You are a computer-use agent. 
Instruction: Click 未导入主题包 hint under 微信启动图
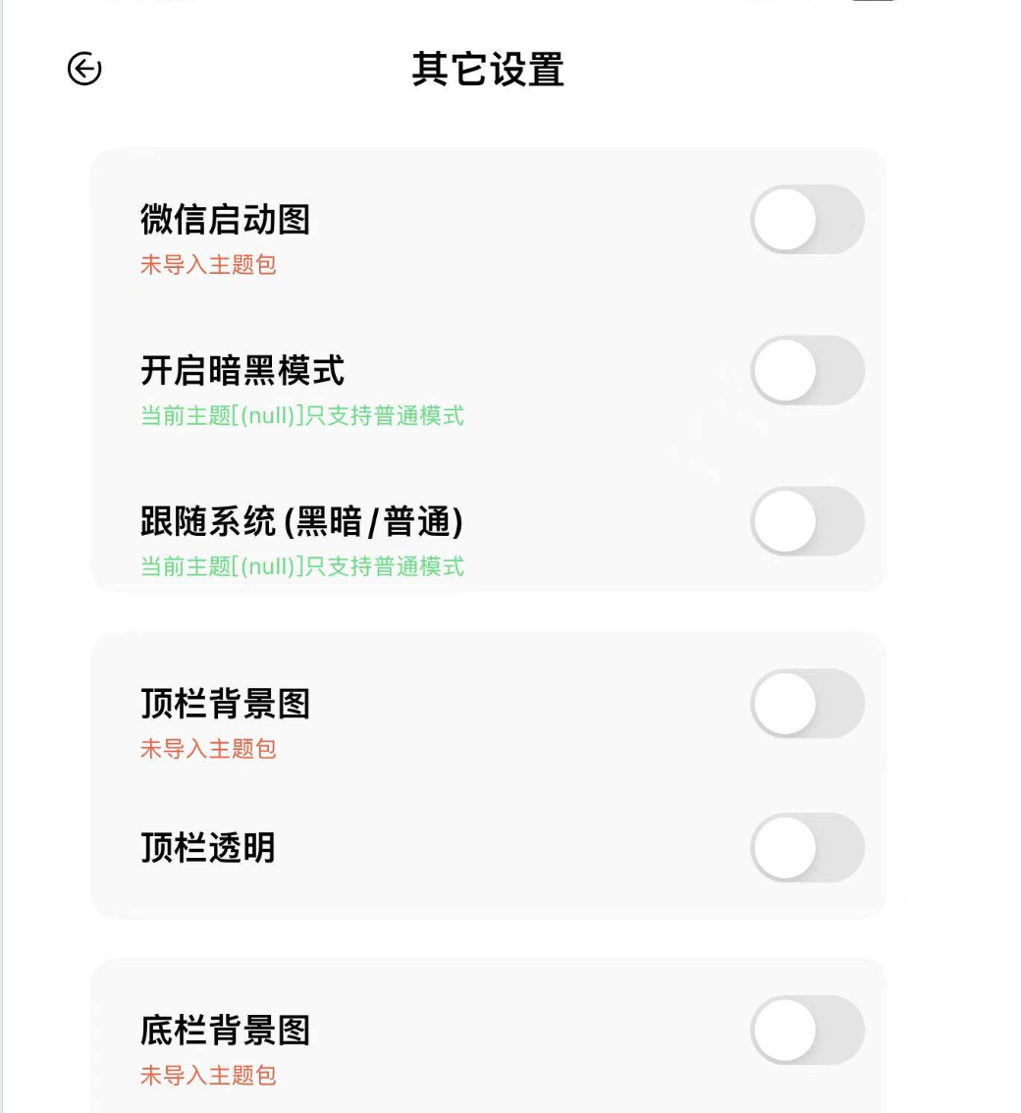coord(208,265)
